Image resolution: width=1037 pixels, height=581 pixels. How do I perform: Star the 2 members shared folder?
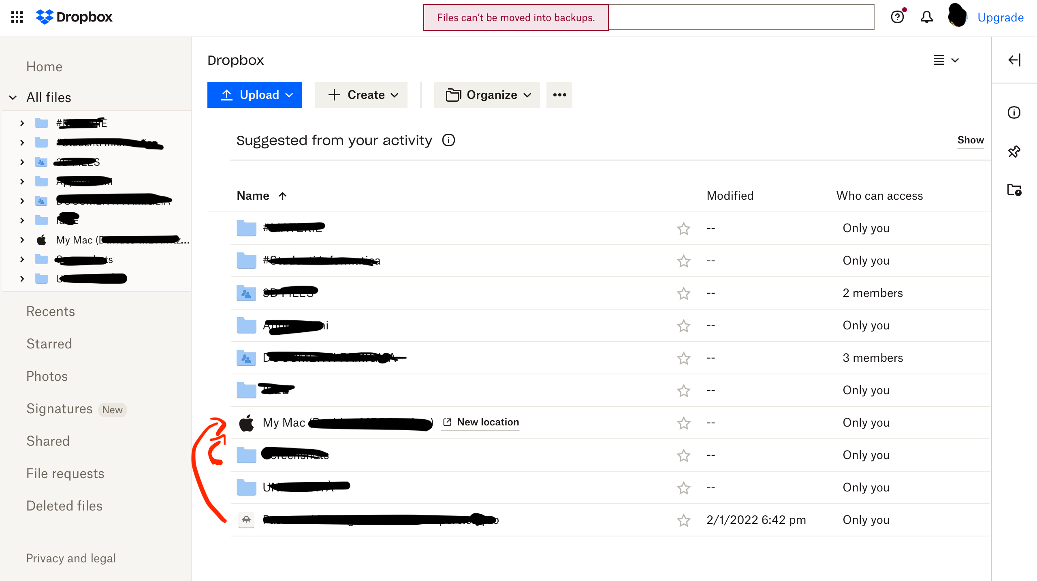(683, 293)
